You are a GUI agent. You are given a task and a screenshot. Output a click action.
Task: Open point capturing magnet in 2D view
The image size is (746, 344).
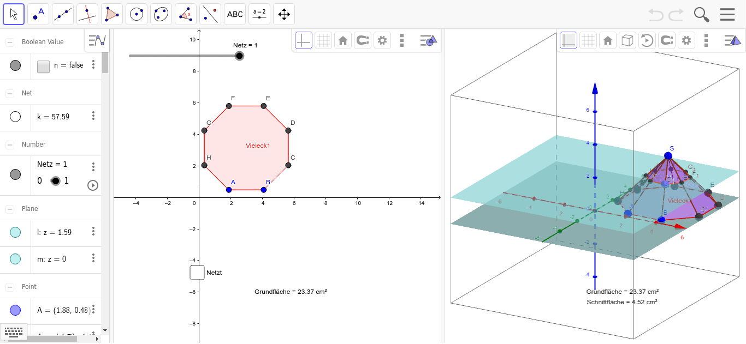[x=363, y=40]
